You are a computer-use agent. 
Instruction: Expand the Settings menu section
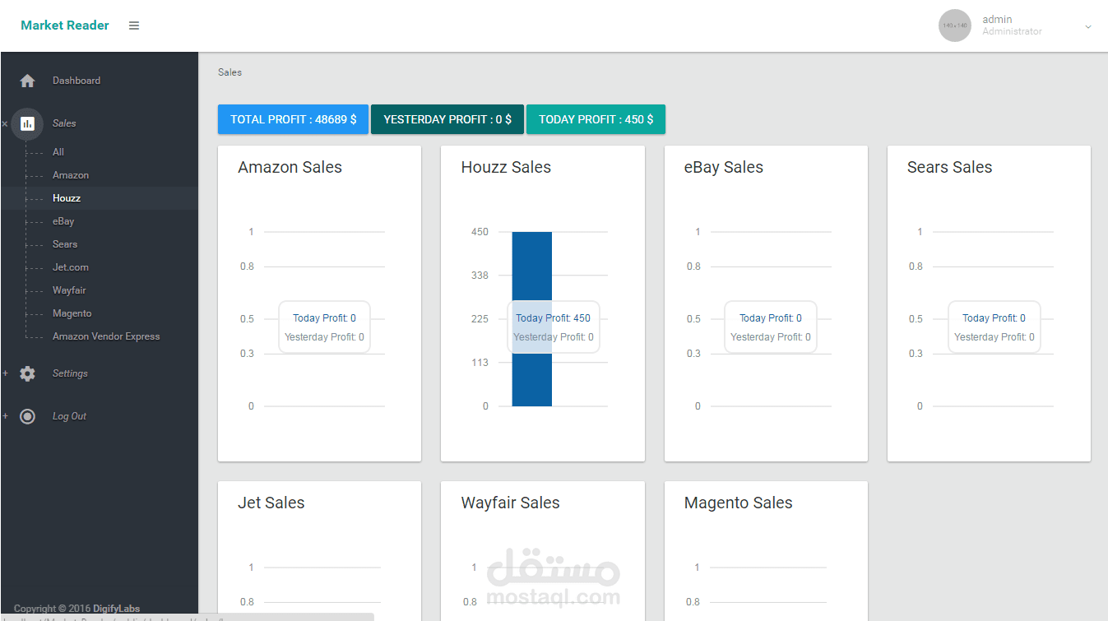point(5,373)
